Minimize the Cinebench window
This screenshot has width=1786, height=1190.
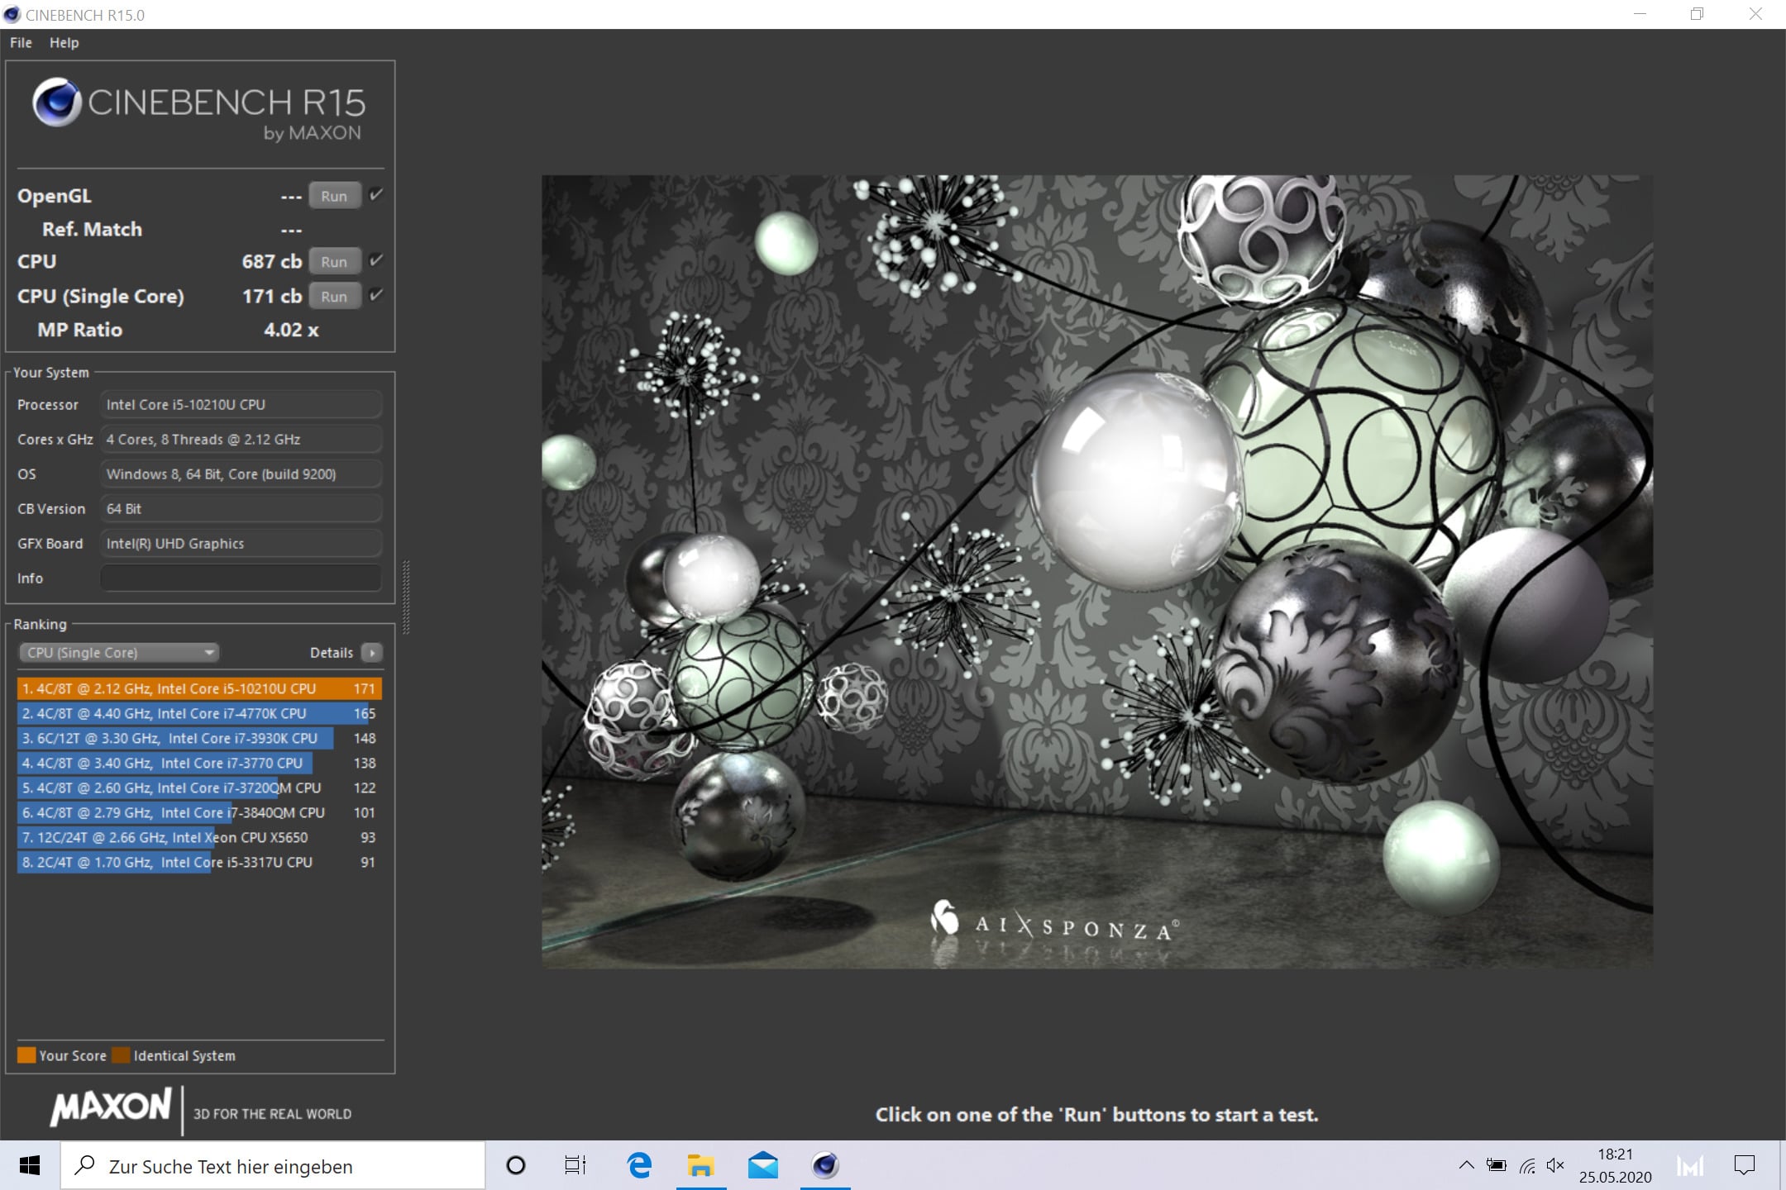point(1640,14)
